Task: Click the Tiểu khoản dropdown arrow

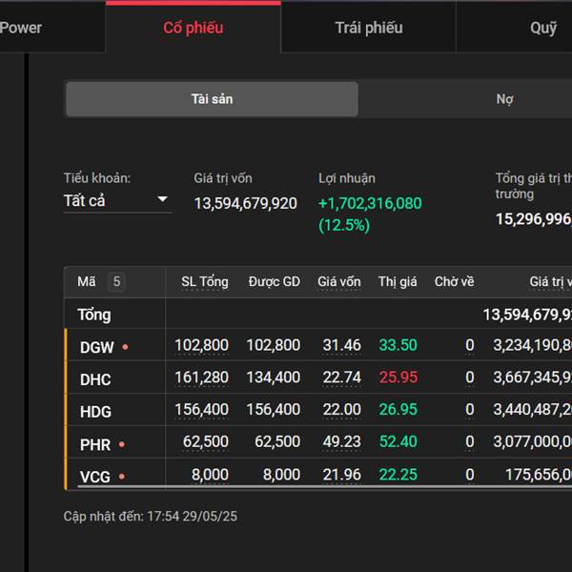Action: tap(162, 199)
